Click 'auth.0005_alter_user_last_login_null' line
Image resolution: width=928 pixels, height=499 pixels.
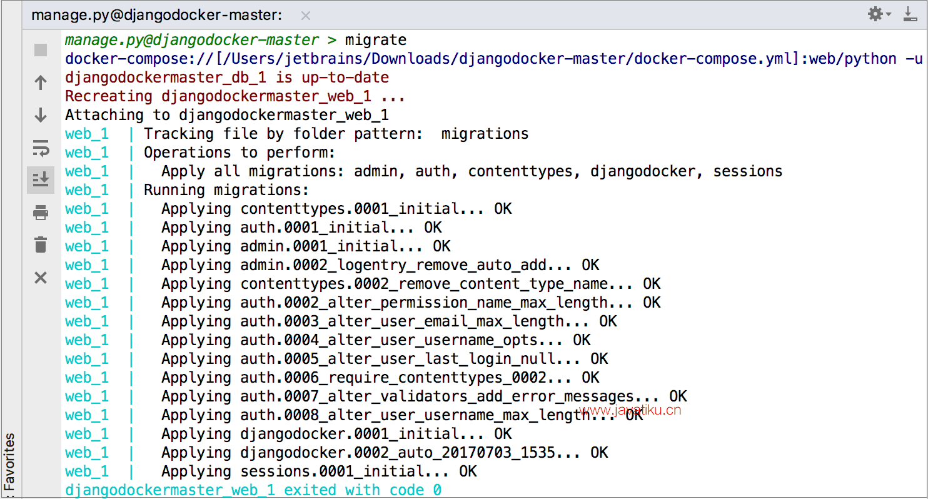pos(336,359)
